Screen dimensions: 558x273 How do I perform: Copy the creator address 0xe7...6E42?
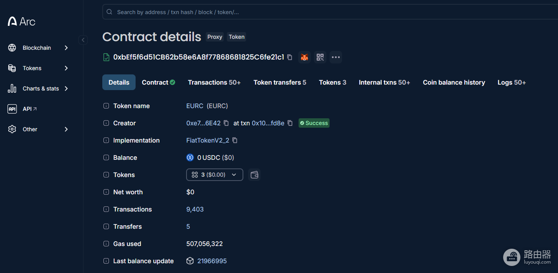226,123
